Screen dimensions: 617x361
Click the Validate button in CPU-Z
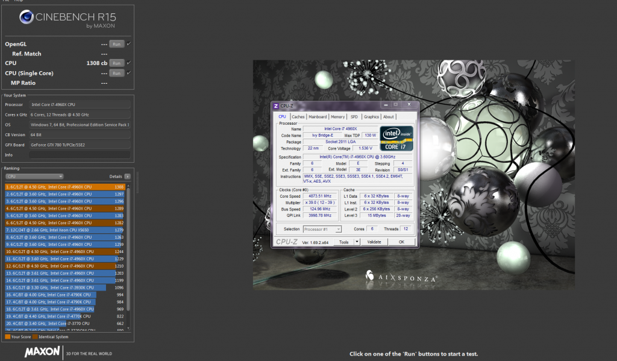point(374,242)
